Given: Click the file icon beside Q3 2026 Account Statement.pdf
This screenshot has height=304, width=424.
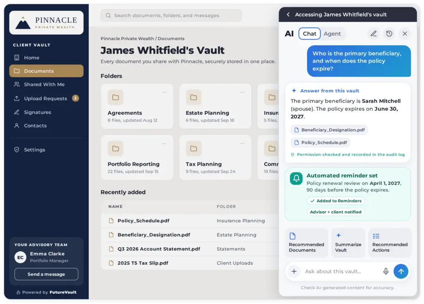Looking at the screenshot, I should coord(111,249).
